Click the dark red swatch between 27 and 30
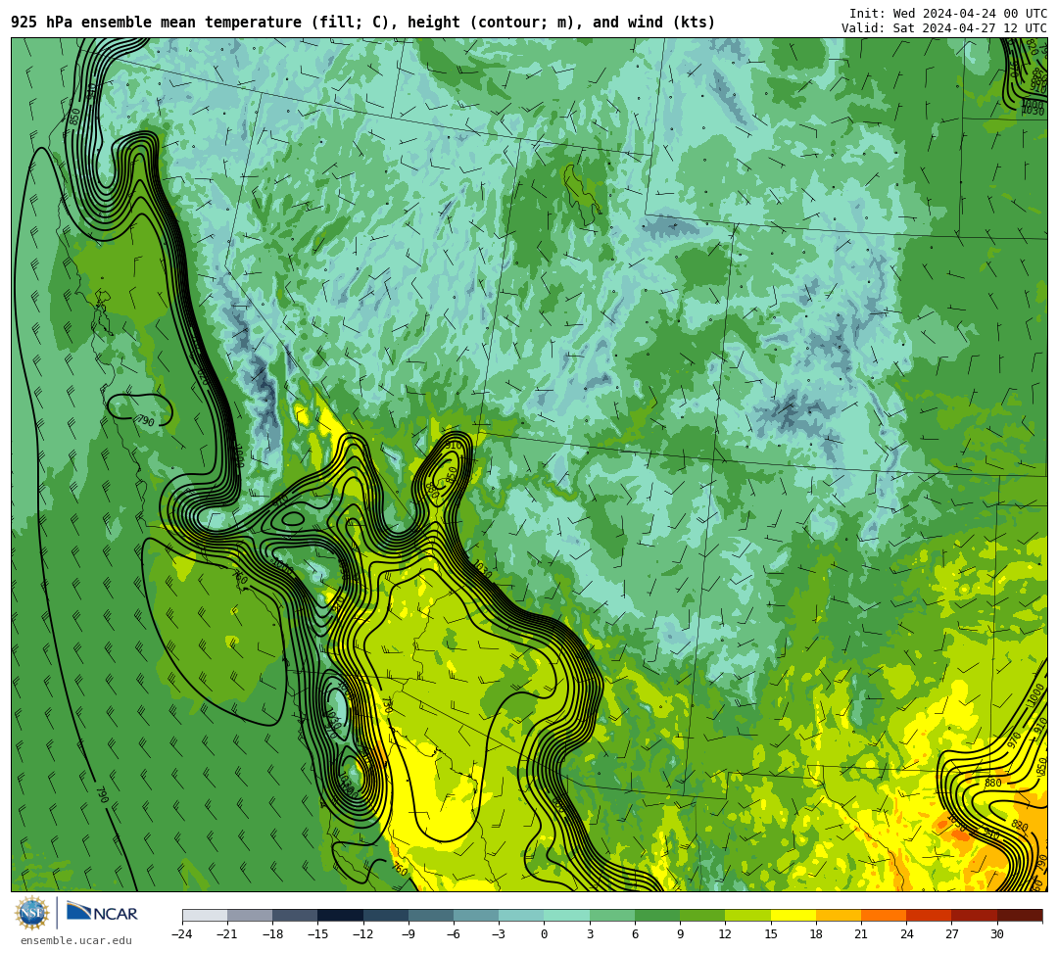 [x=974, y=915]
